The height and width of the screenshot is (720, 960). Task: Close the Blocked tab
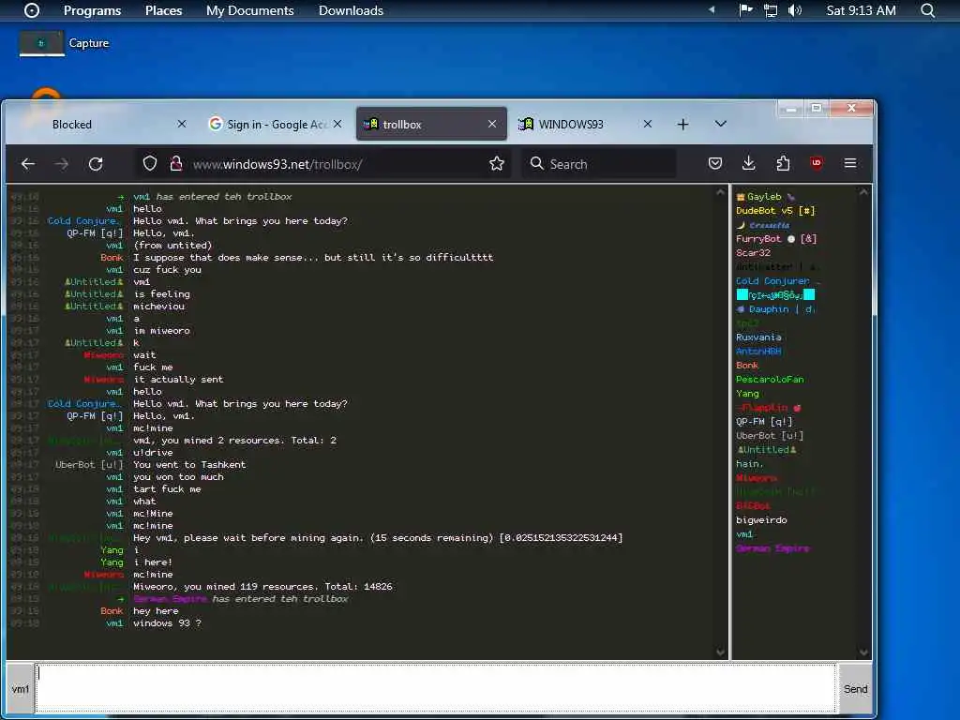182,124
